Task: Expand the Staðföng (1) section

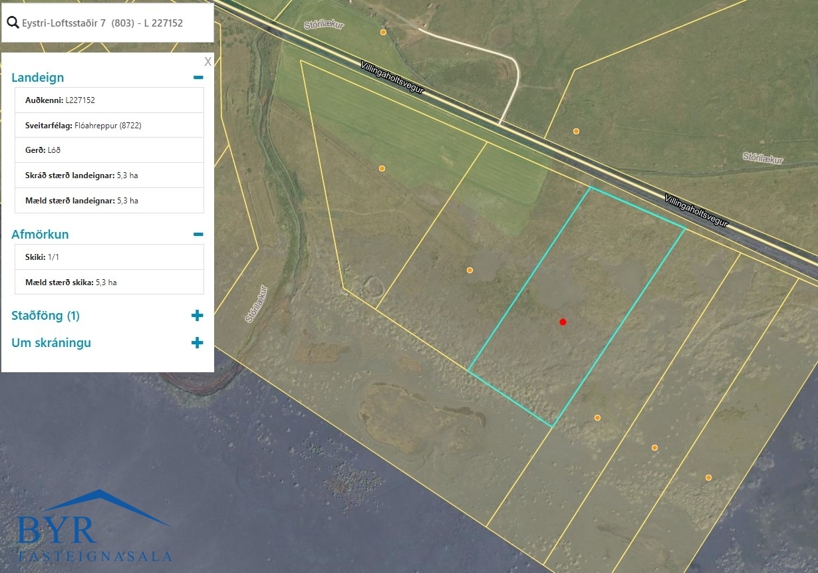Action: click(197, 315)
